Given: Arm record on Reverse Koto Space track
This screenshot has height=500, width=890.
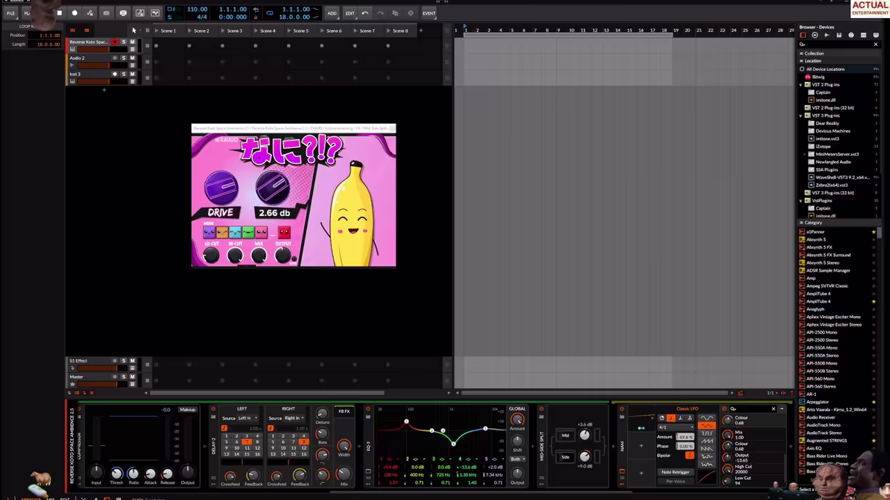Looking at the screenshot, I should [x=115, y=42].
